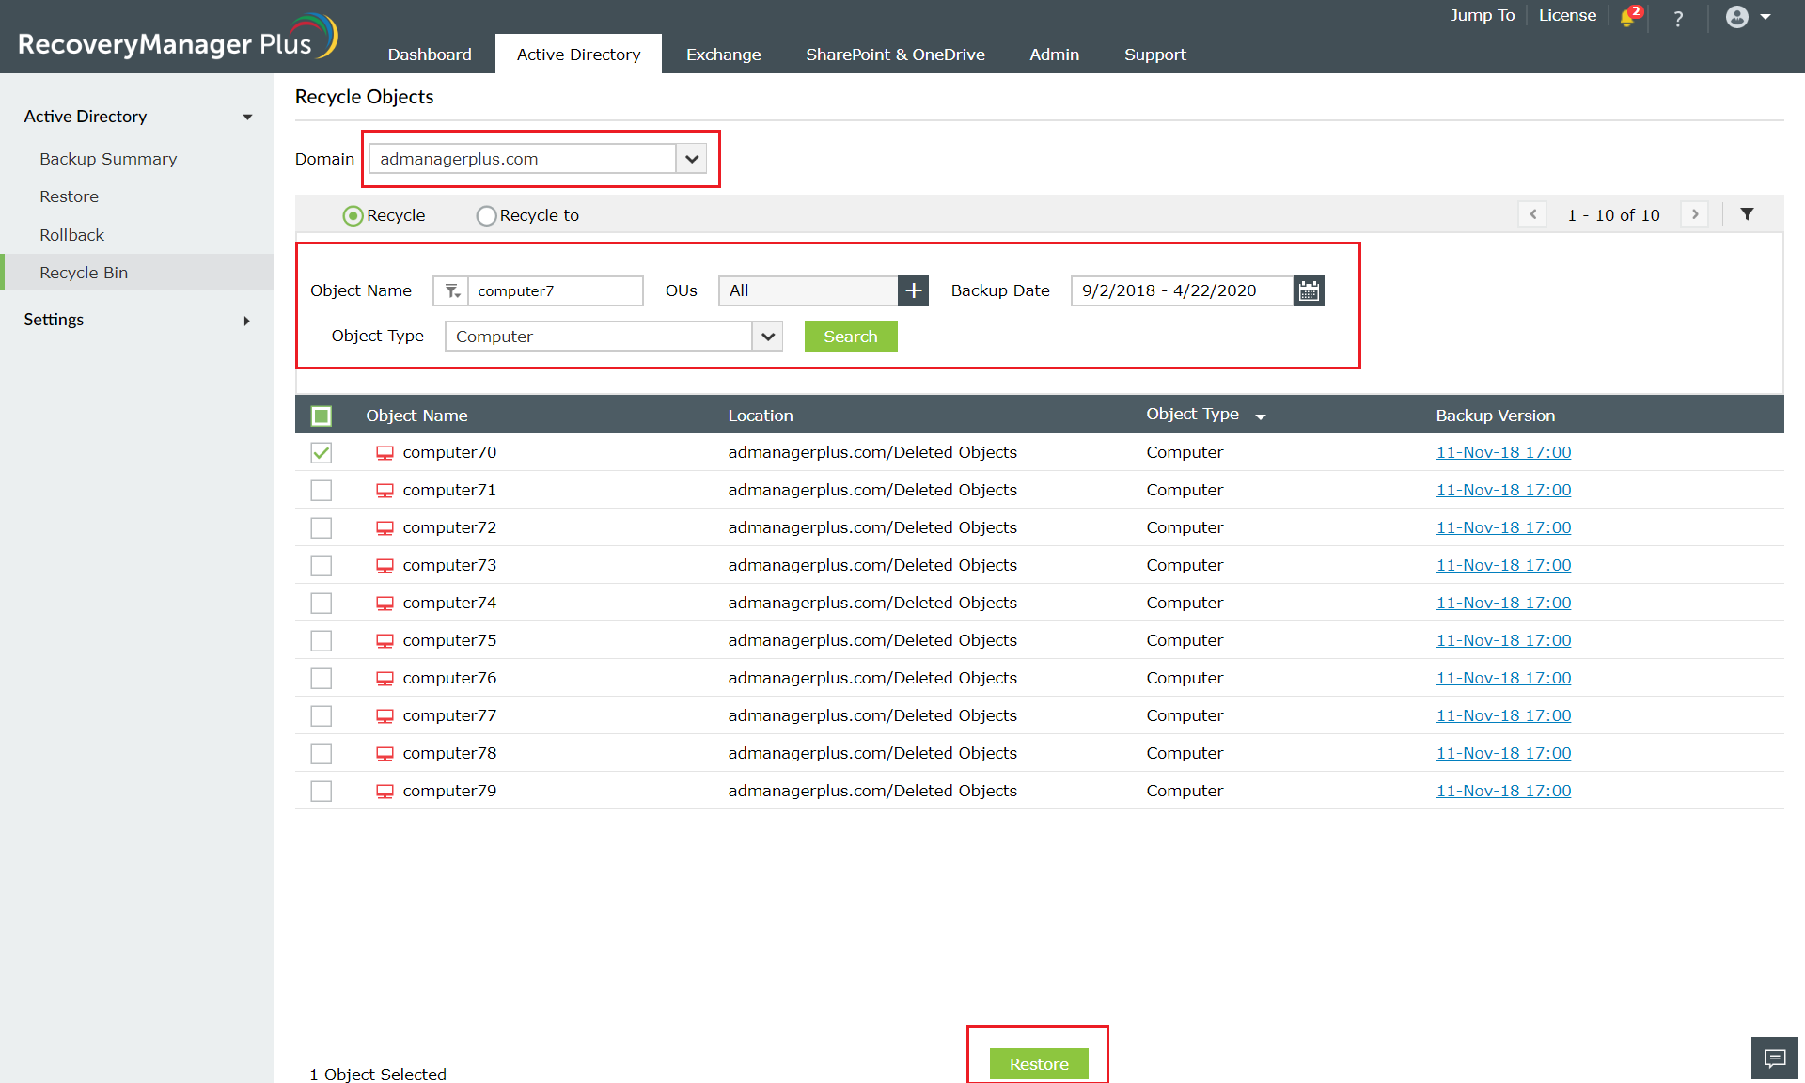
Task: Click the plus icon to add OUs
Action: click(x=913, y=290)
